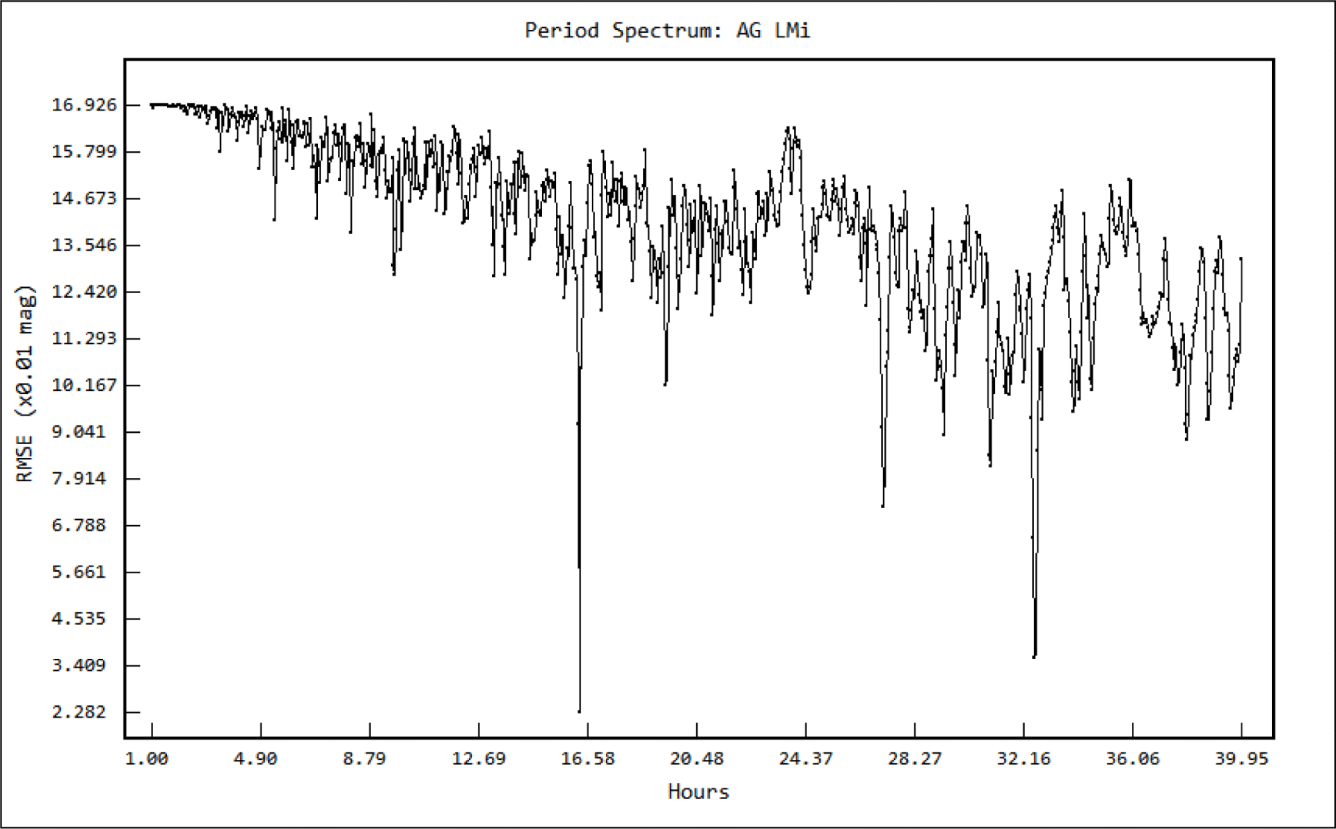
Task: Select the y-axis value 15.799
Action: click(84, 152)
